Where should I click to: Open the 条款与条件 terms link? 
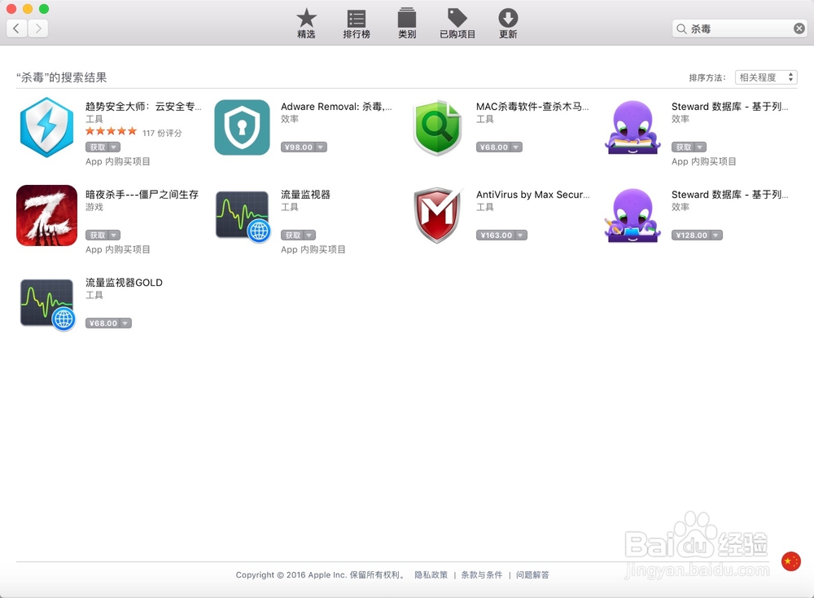click(x=482, y=574)
